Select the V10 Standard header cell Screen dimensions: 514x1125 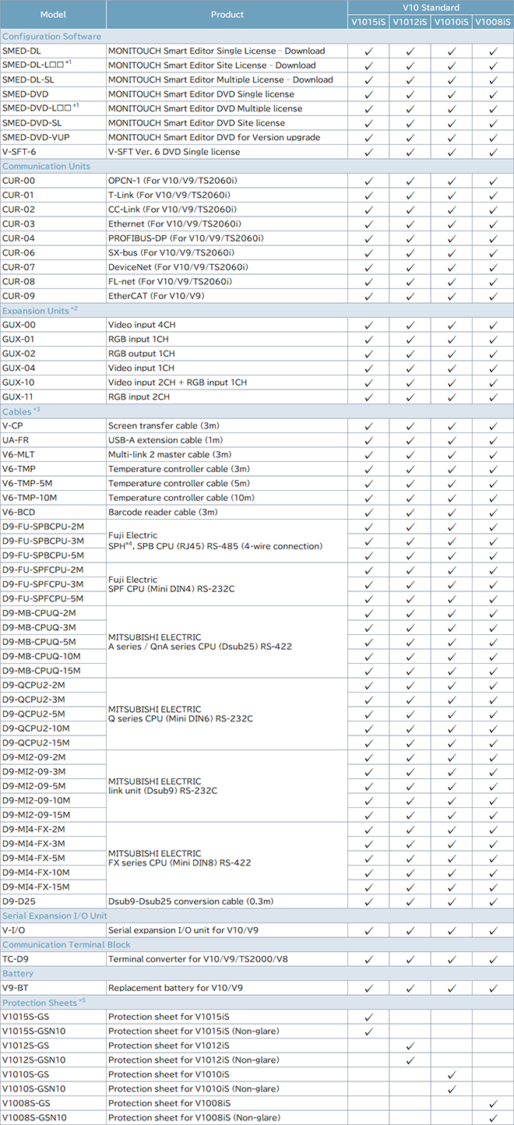click(x=431, y=8)
